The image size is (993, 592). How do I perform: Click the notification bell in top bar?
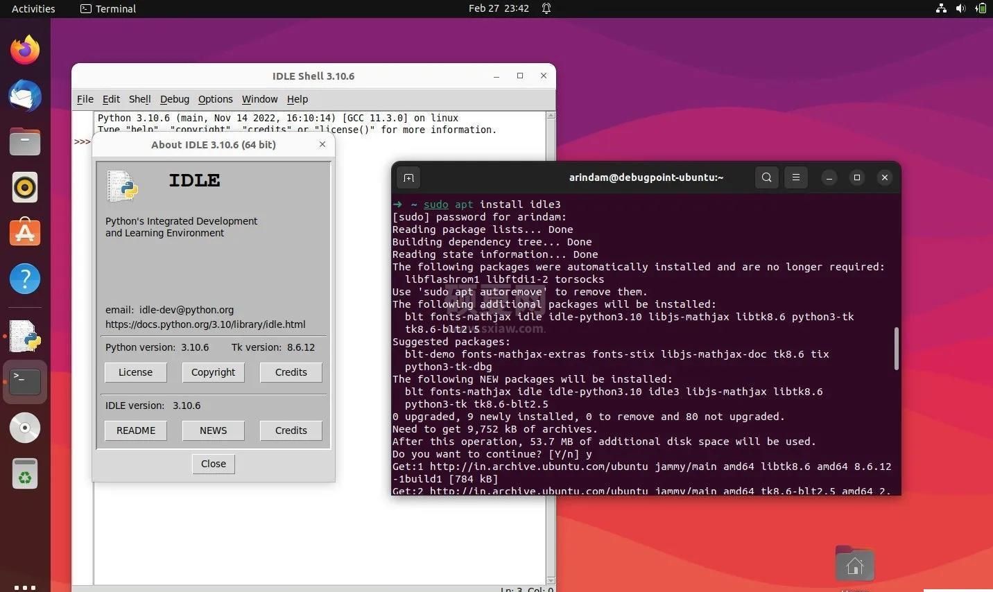tap(546, 8)
